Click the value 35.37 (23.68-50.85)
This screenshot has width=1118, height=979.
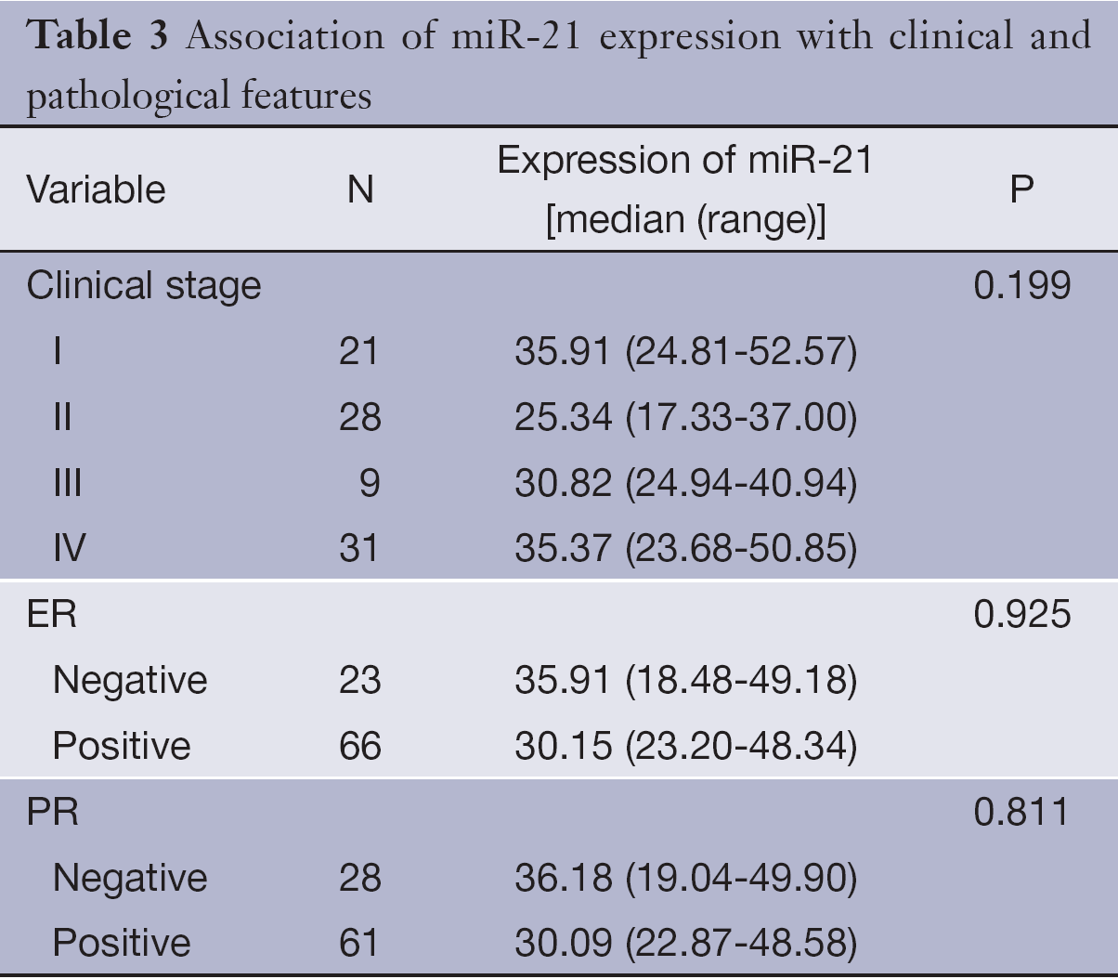click(x=685, y=548)
